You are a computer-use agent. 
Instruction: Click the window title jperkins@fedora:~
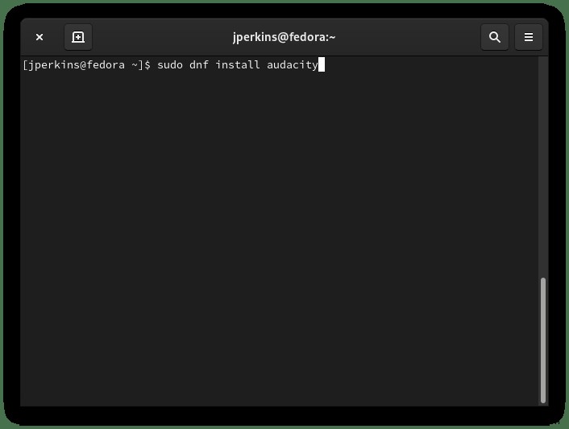point(284,37)
